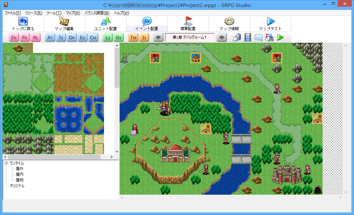Open マップ情報 map information
Viewport: 354px width, 215px height.
click(229, 24)
